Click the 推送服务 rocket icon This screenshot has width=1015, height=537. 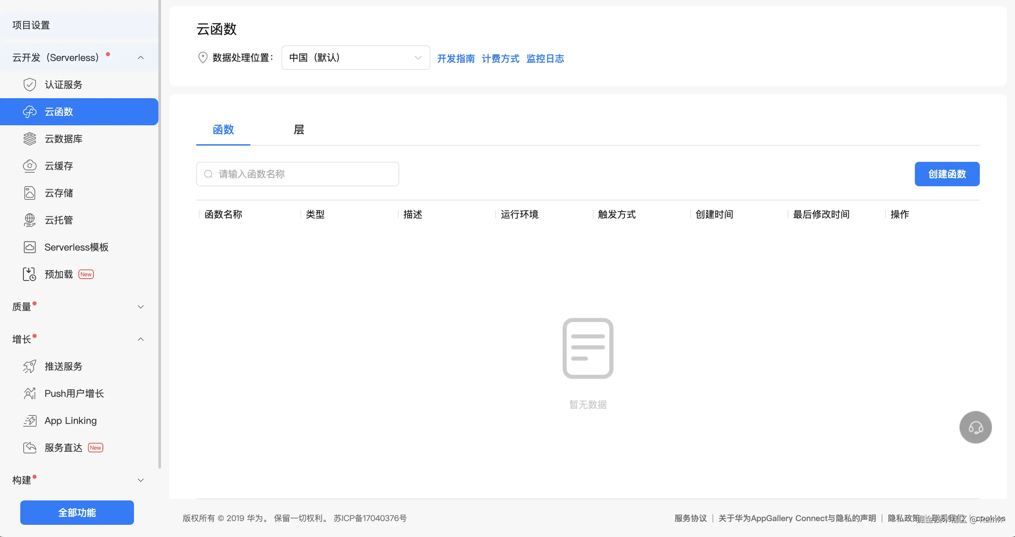tap(29, 366)
